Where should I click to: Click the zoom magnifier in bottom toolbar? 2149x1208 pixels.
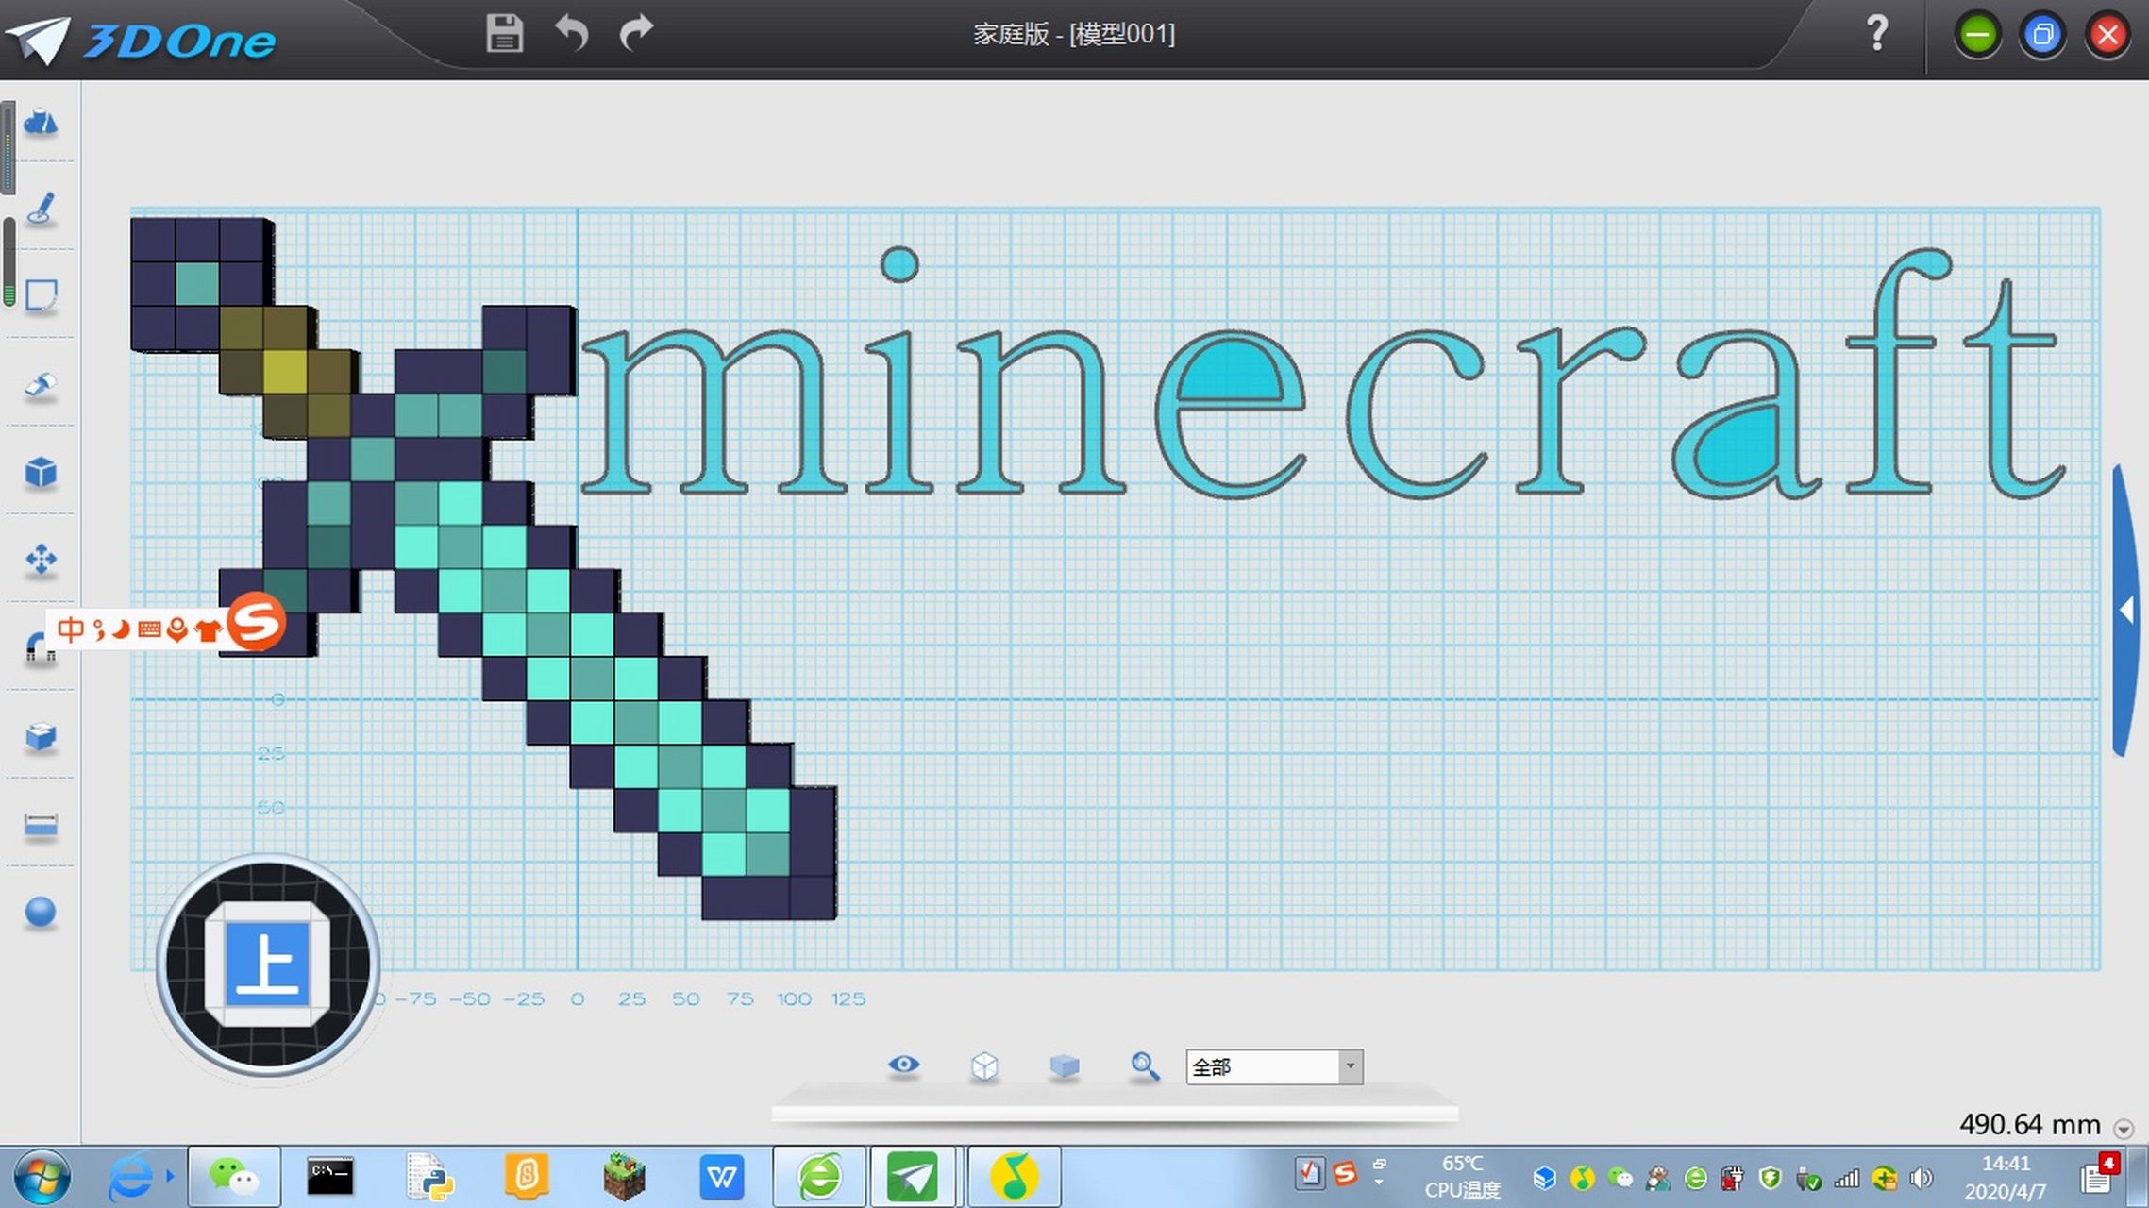point(1145,1066)
